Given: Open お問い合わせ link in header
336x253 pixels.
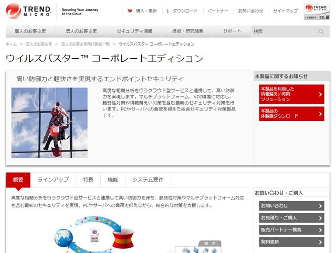Looking at the screenshot, I should point(250,11).
